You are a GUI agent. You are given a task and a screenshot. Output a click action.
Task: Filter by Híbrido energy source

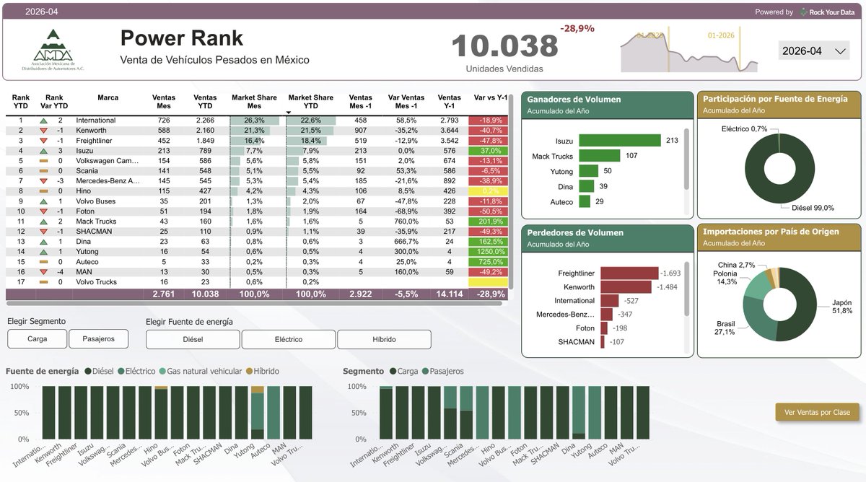pos(384,339)
